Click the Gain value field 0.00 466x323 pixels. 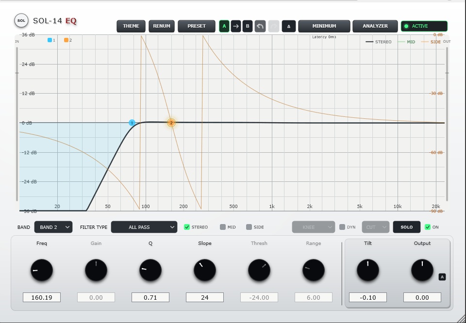(x=96, y=297)
